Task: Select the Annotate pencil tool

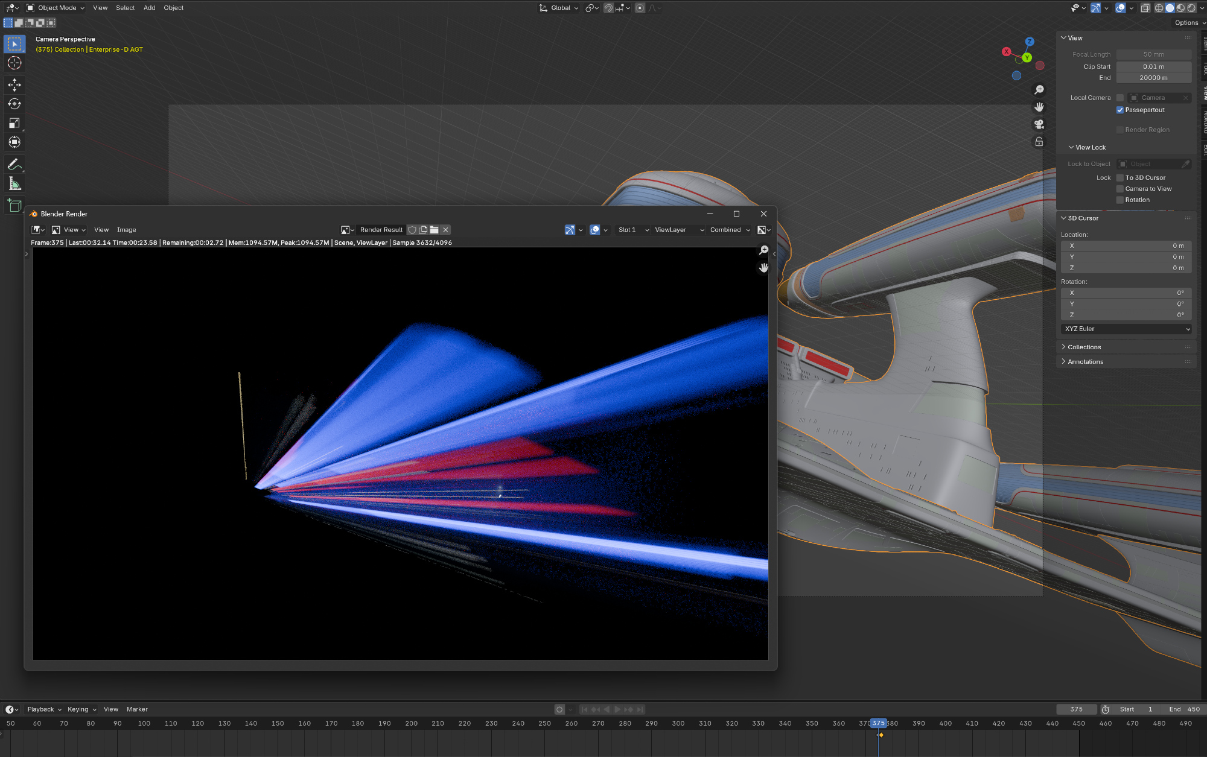Action: [14, 164]
